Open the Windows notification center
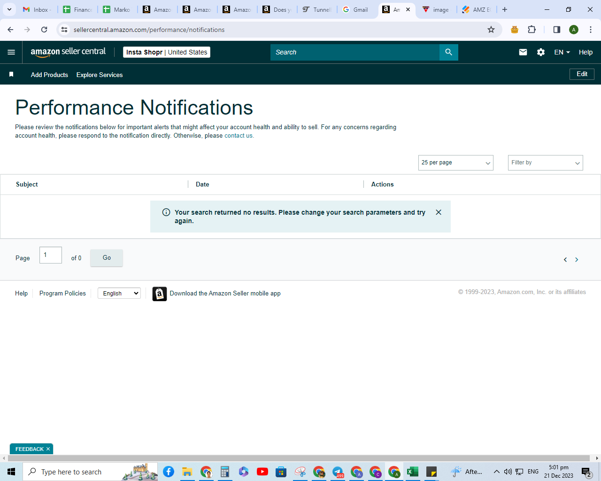This screenshot has height=481, width=601. pyautogui.click(x=586, y=472)
